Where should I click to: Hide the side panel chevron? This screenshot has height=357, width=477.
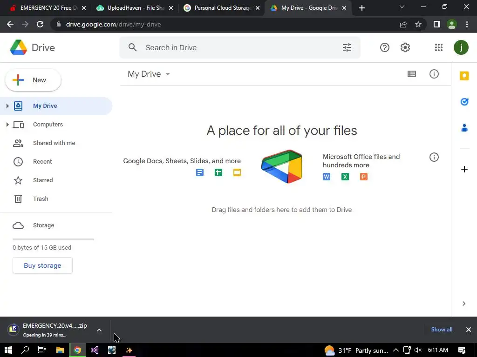[464, 304]
